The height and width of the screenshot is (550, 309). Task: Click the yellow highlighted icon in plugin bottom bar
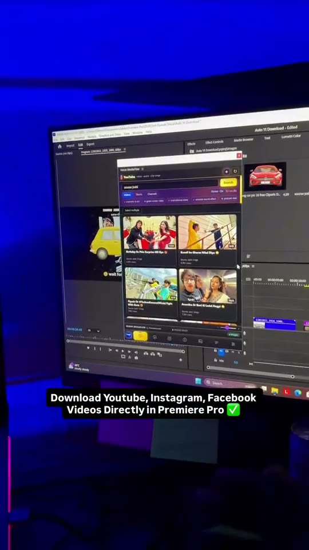(140, 336)
